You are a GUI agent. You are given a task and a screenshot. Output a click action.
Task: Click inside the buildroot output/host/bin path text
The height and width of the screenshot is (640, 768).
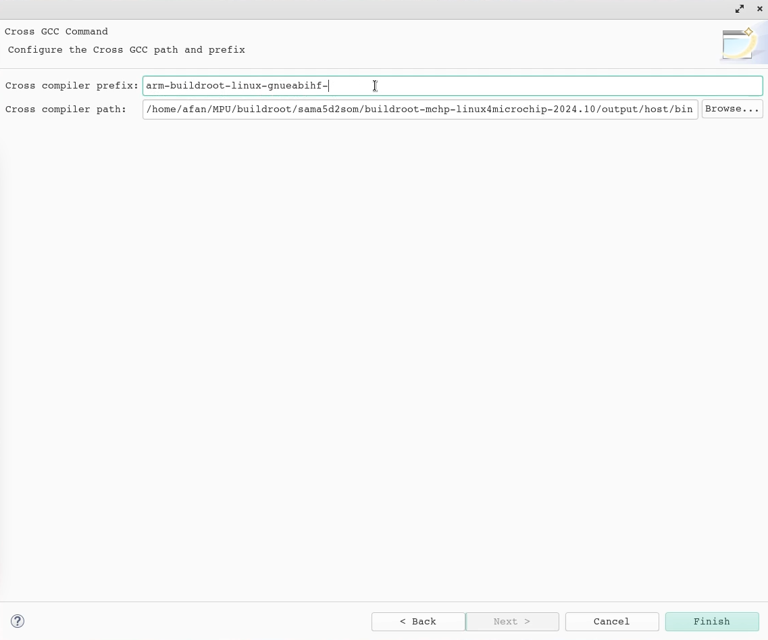pos(419,109)
